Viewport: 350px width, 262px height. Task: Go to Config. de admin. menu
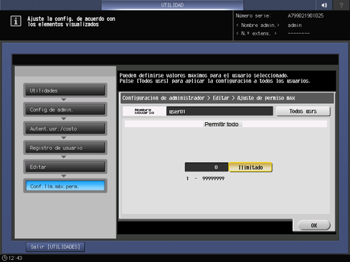click(x=65, y=109)
